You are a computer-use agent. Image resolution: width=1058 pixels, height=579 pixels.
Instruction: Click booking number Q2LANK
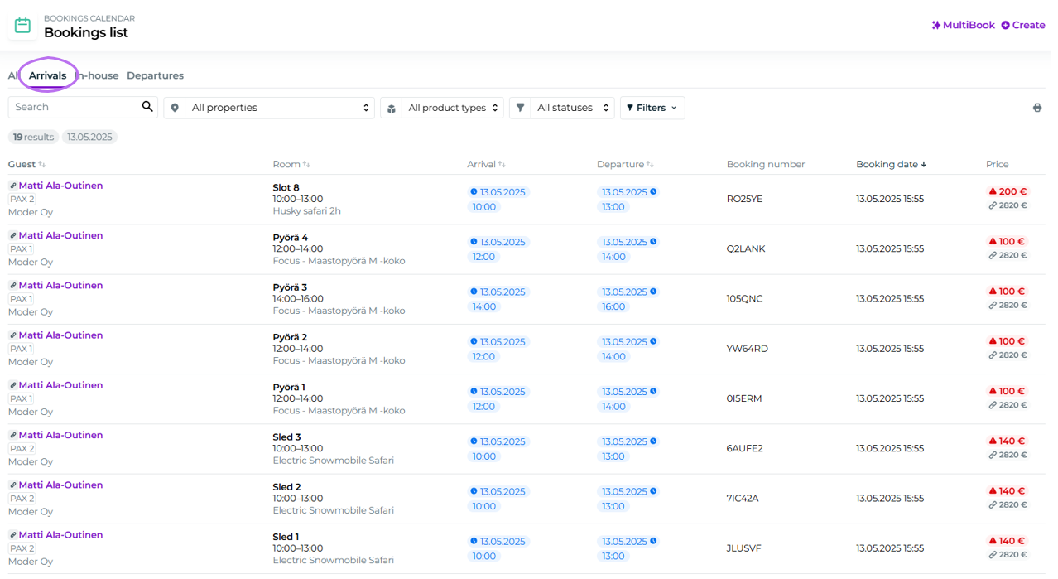click(746, 248)
